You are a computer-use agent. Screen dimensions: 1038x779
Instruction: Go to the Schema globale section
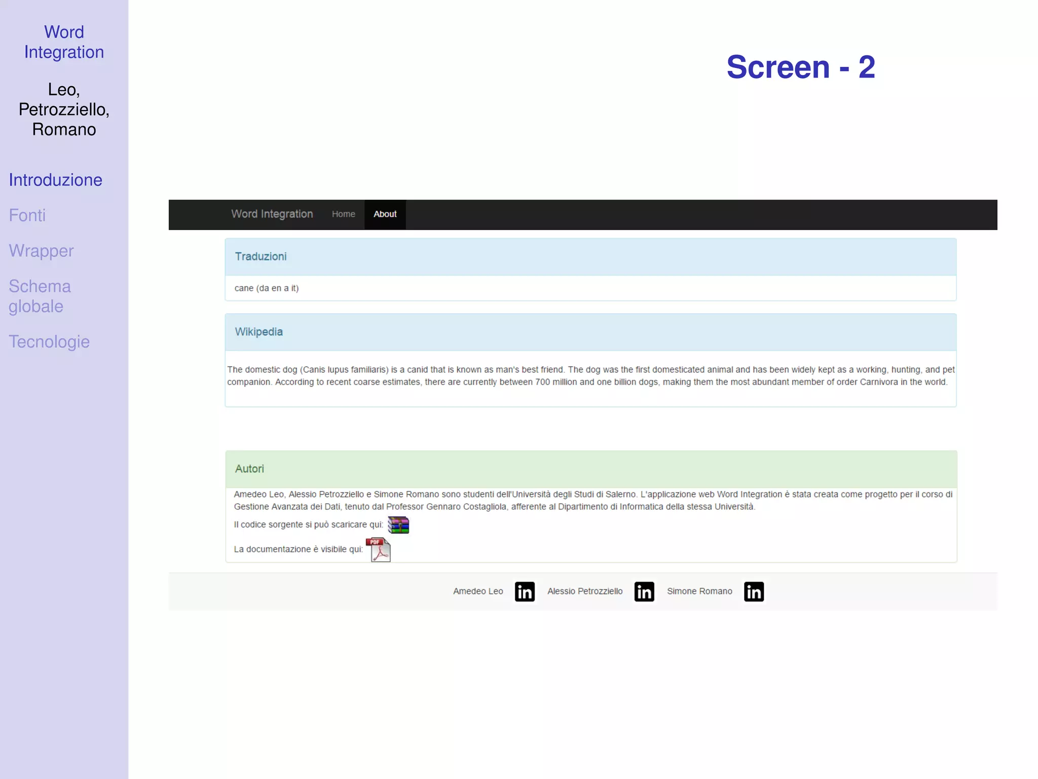coord(40,296)
